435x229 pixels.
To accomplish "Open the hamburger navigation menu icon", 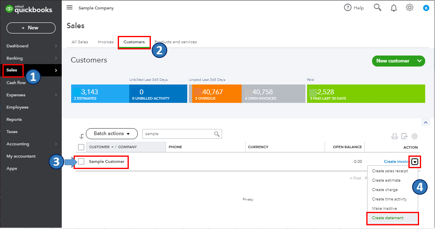I will click(70, 7).
